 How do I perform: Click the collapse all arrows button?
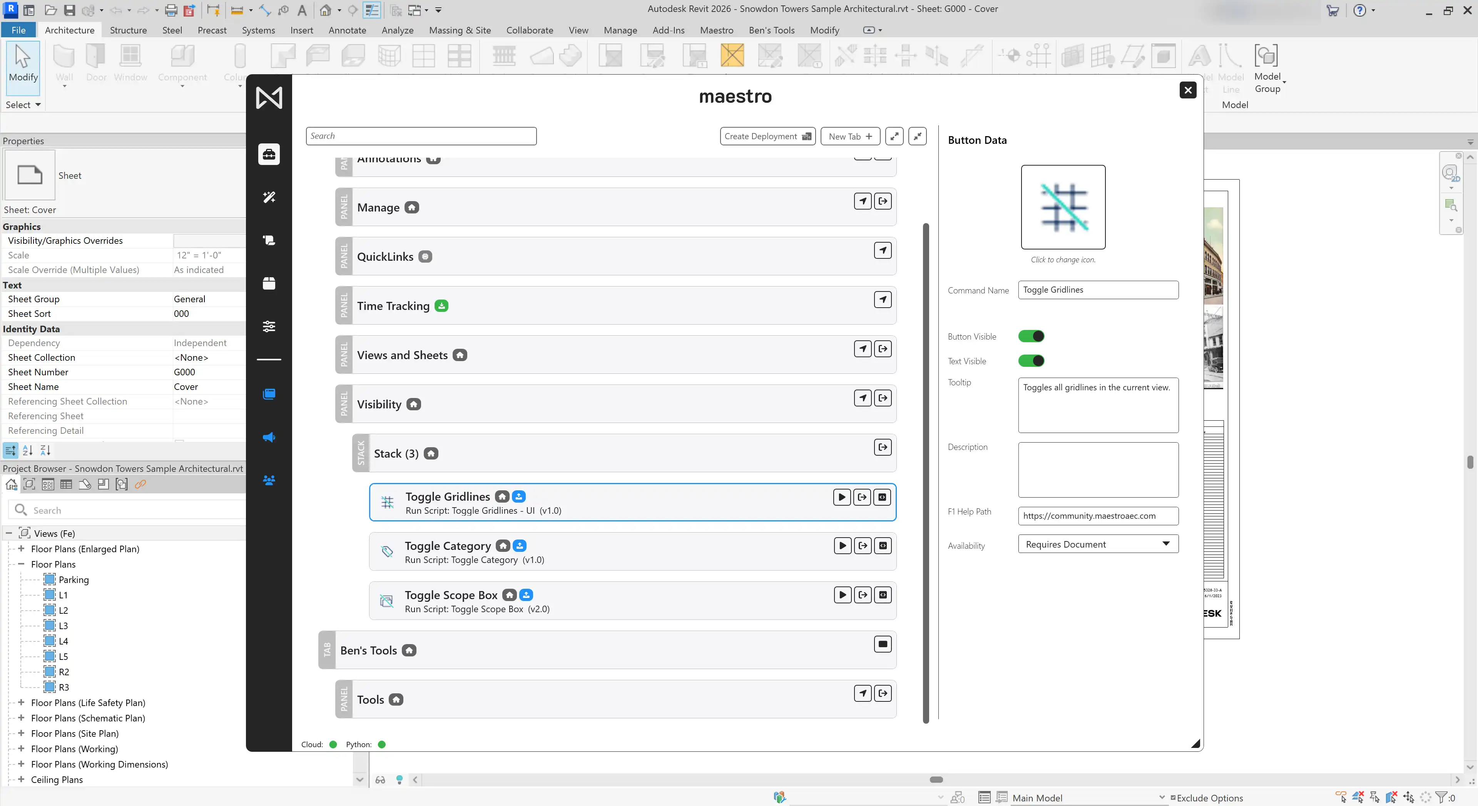[x=918, y=137]
